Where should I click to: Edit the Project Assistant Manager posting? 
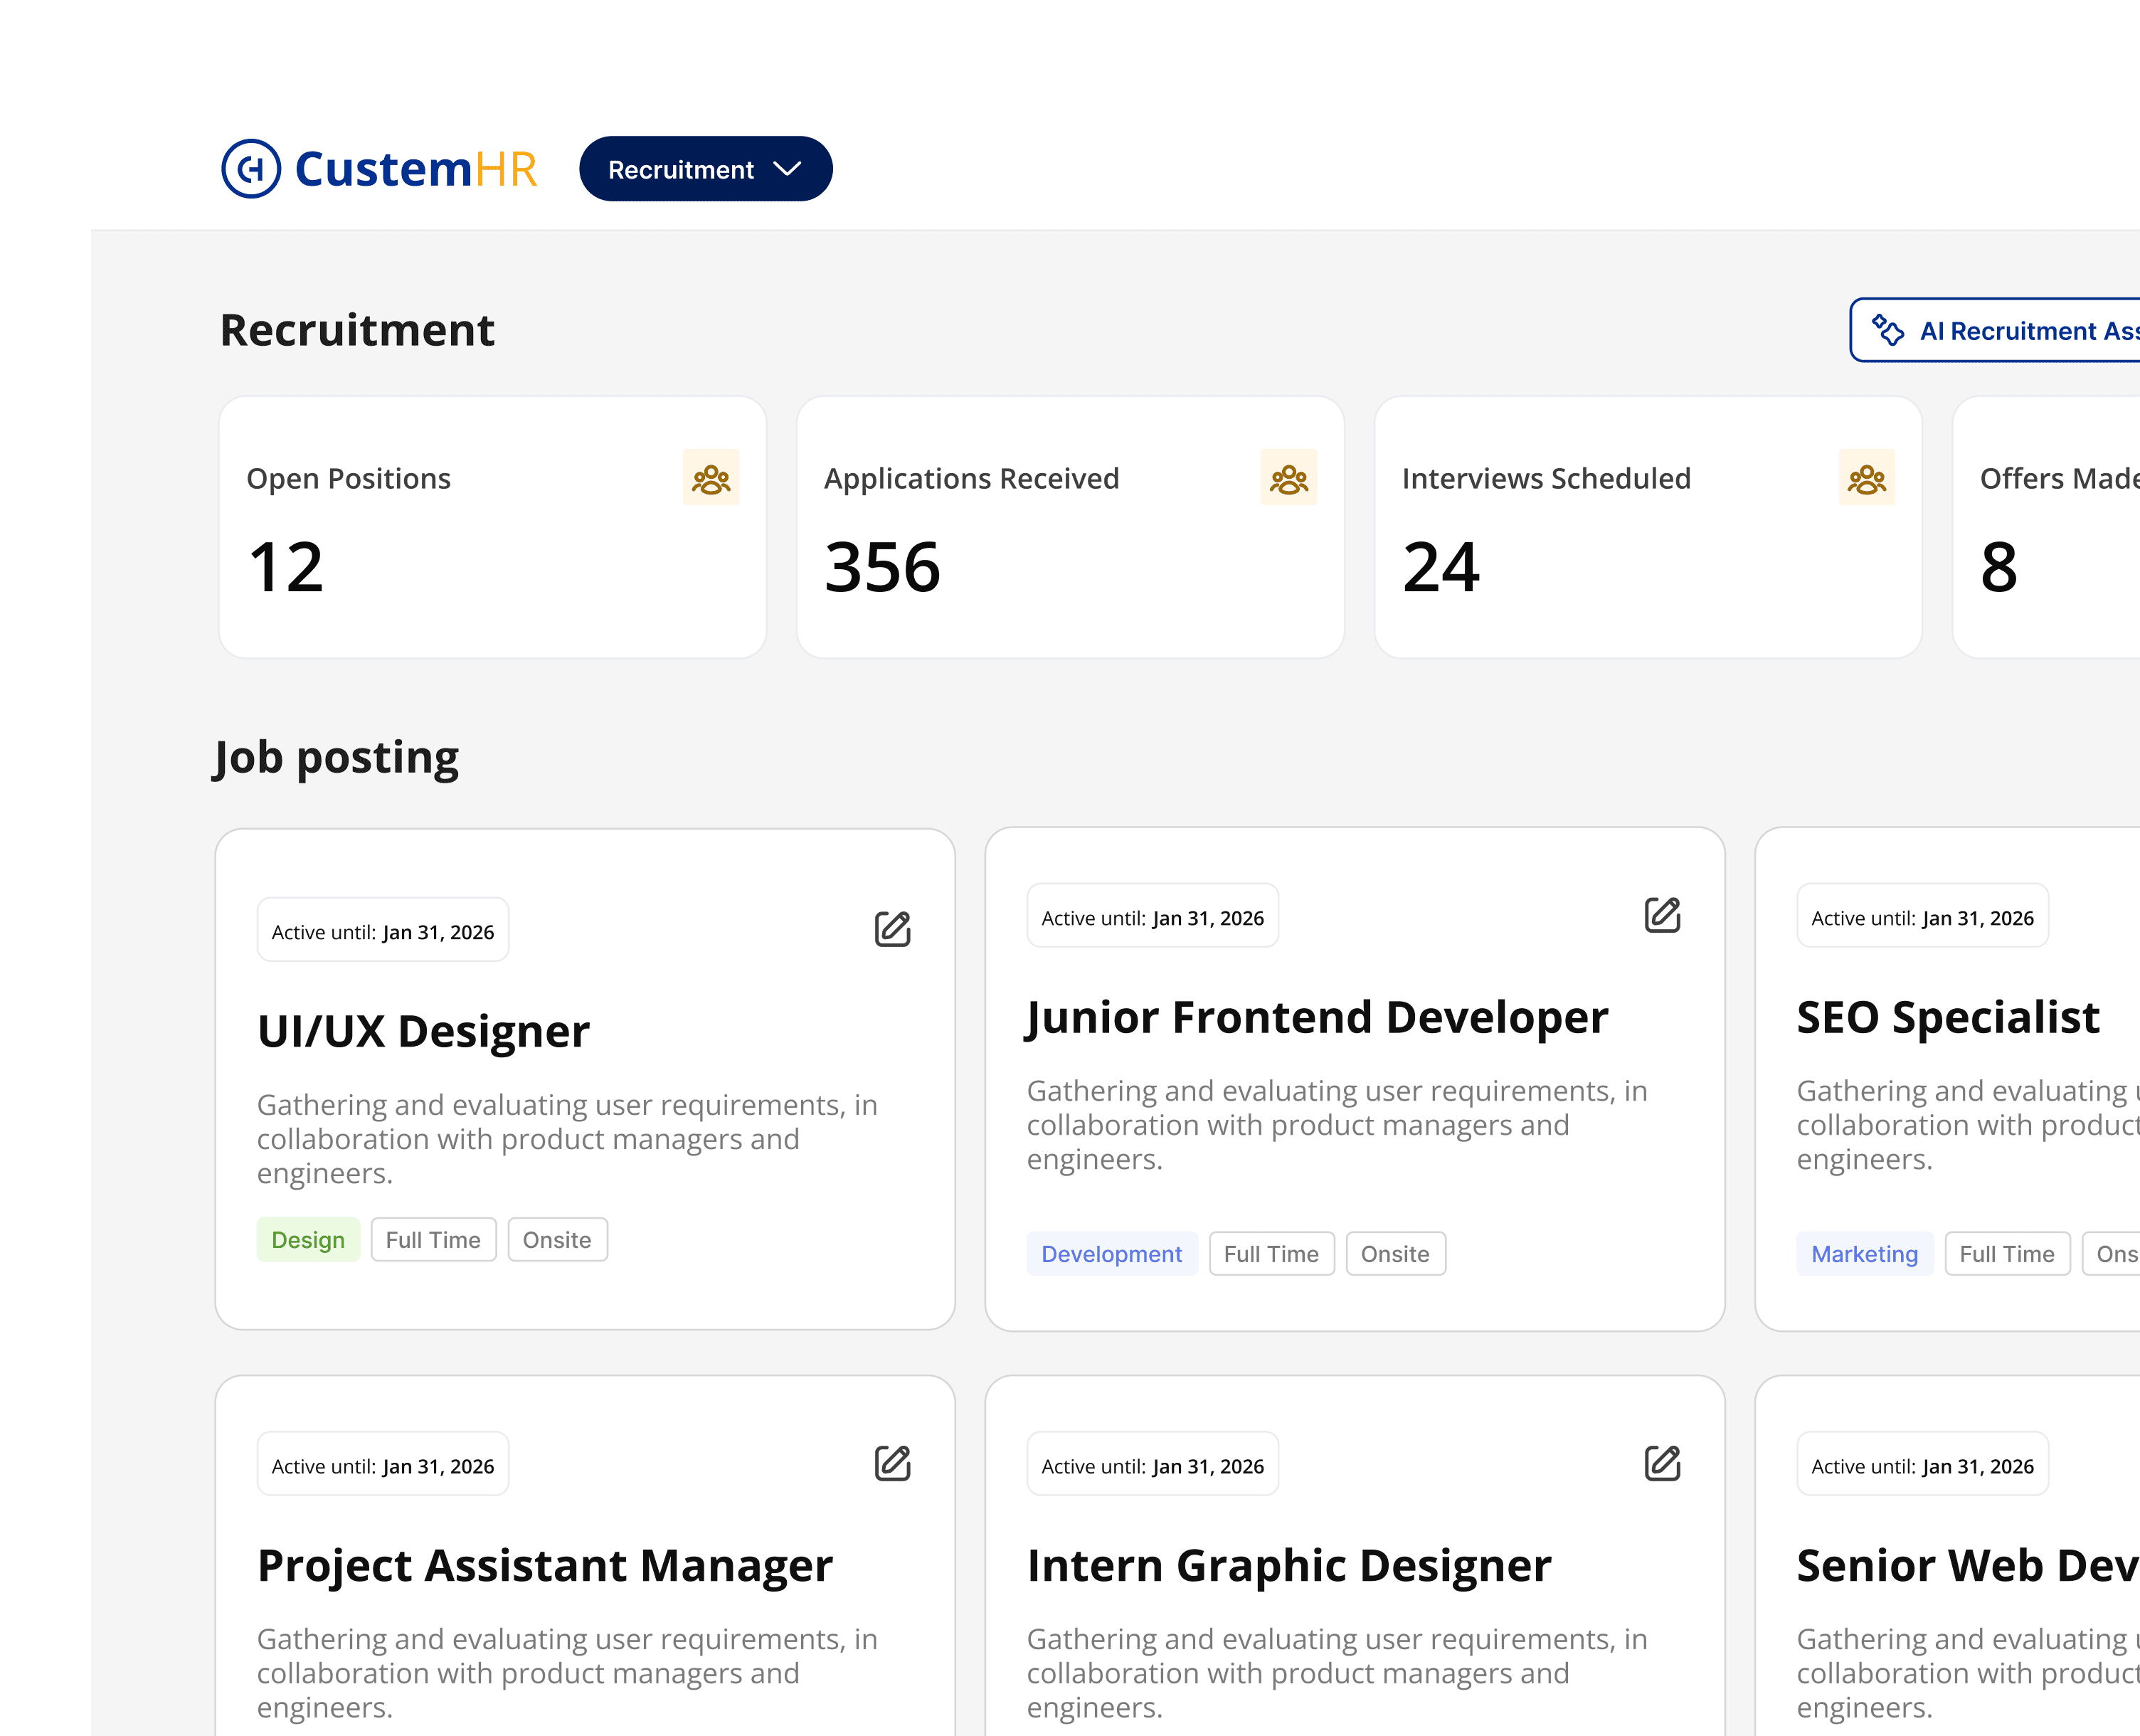coord(892,1463)
